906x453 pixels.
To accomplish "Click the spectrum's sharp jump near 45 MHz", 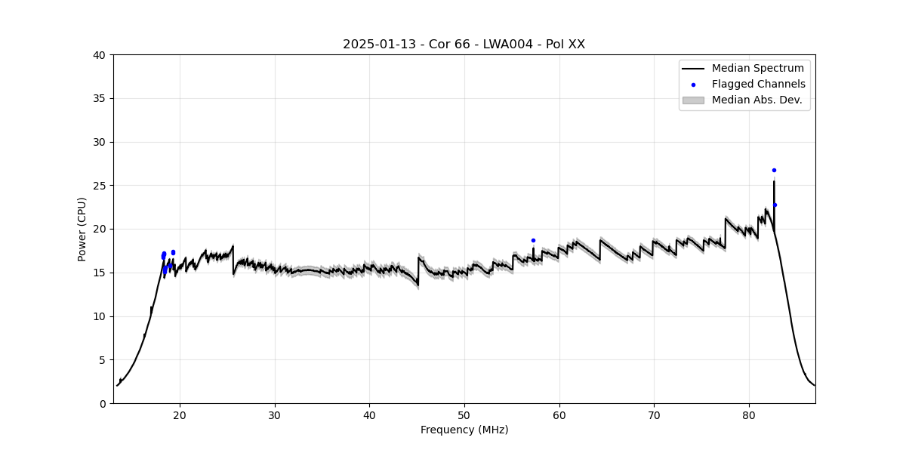I will point(418,272).
